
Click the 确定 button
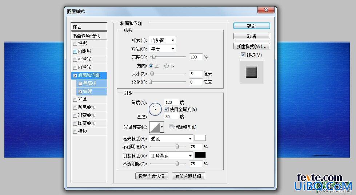(x=252, y=26)
